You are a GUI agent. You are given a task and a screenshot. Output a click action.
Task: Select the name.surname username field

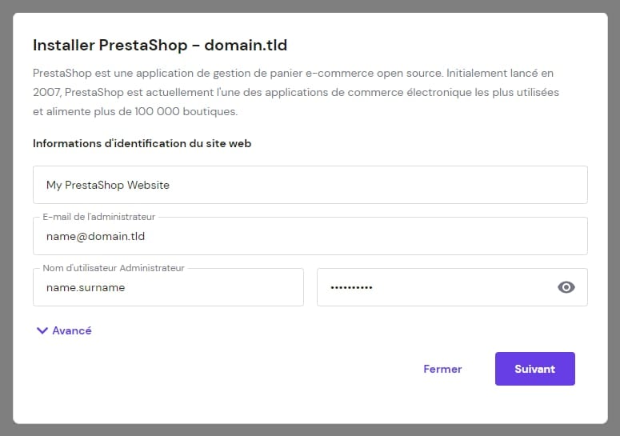point(168,287)
